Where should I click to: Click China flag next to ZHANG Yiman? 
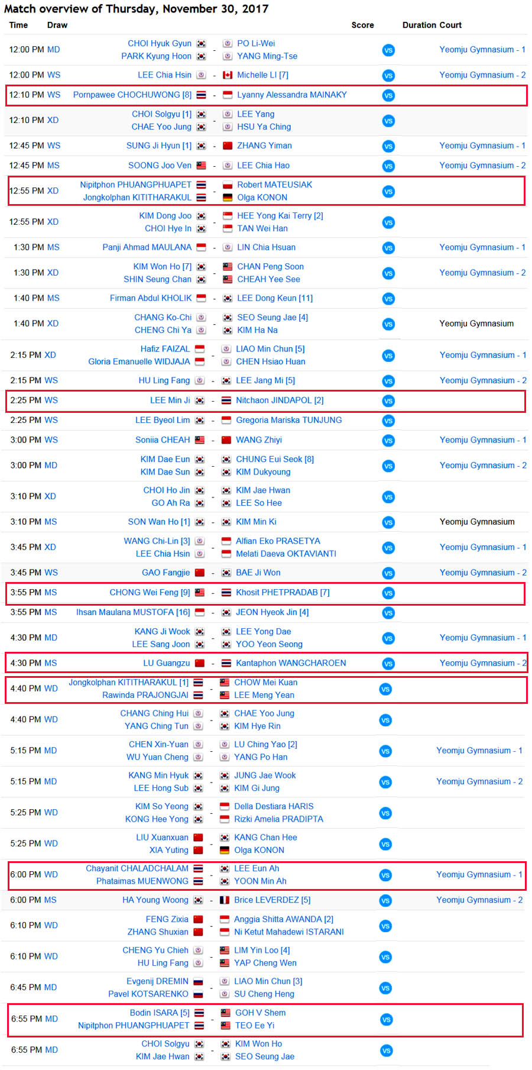click(x=228, y=146)
